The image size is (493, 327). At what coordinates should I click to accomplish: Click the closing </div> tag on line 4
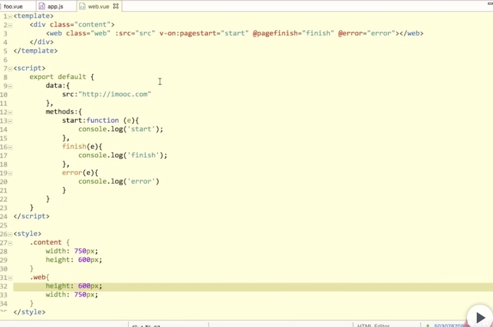point(42,42)
